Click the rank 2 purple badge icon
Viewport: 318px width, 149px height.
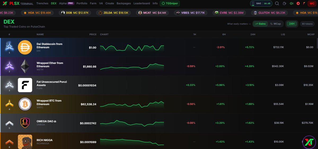click(9, 65)
